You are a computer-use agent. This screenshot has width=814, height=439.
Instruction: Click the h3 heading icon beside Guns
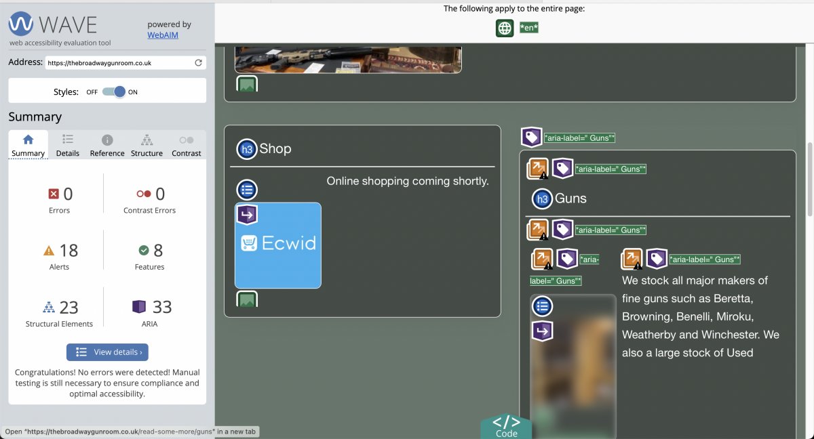click(x=542, y=199)
